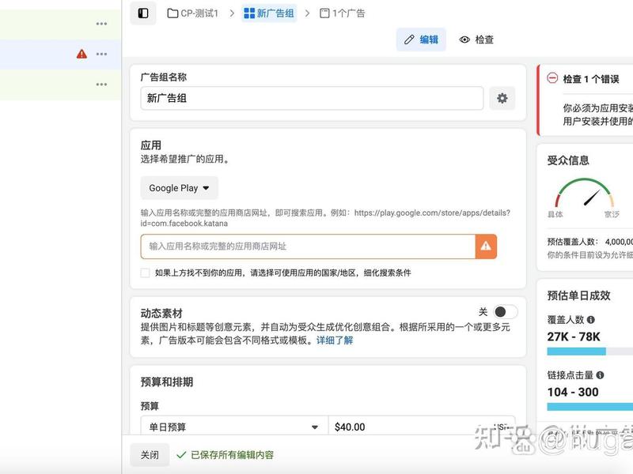Click the error minus icon by 检查 1 个错误
The image size is (633, 474).
pyautogui.click(x=552, y=77)
